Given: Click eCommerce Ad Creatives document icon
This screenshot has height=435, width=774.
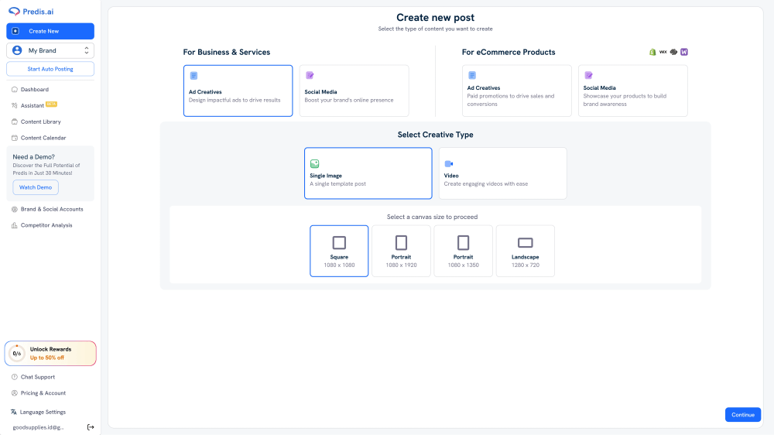Looking at the screenshot, I should coord(472,76).
